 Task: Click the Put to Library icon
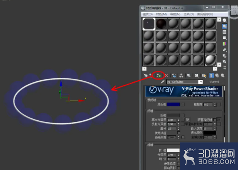(189, 75)
